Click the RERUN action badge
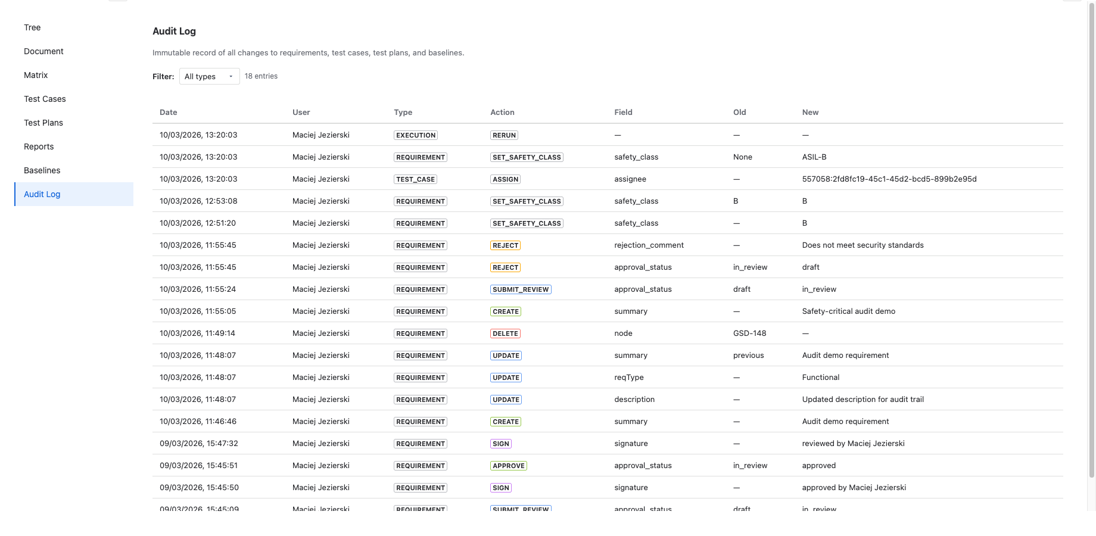Screen dimensions: 1096x536 click(x=504, y=135)
